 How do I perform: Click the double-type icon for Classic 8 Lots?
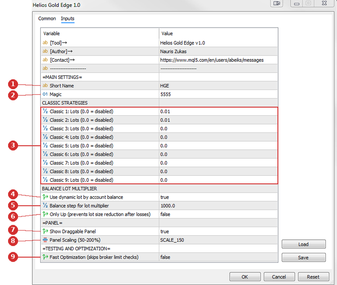point(45,171)
